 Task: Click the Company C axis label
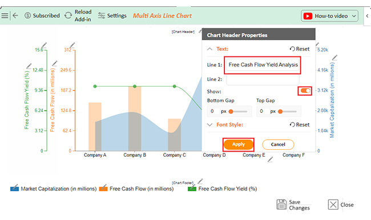[x=175, y=155]
